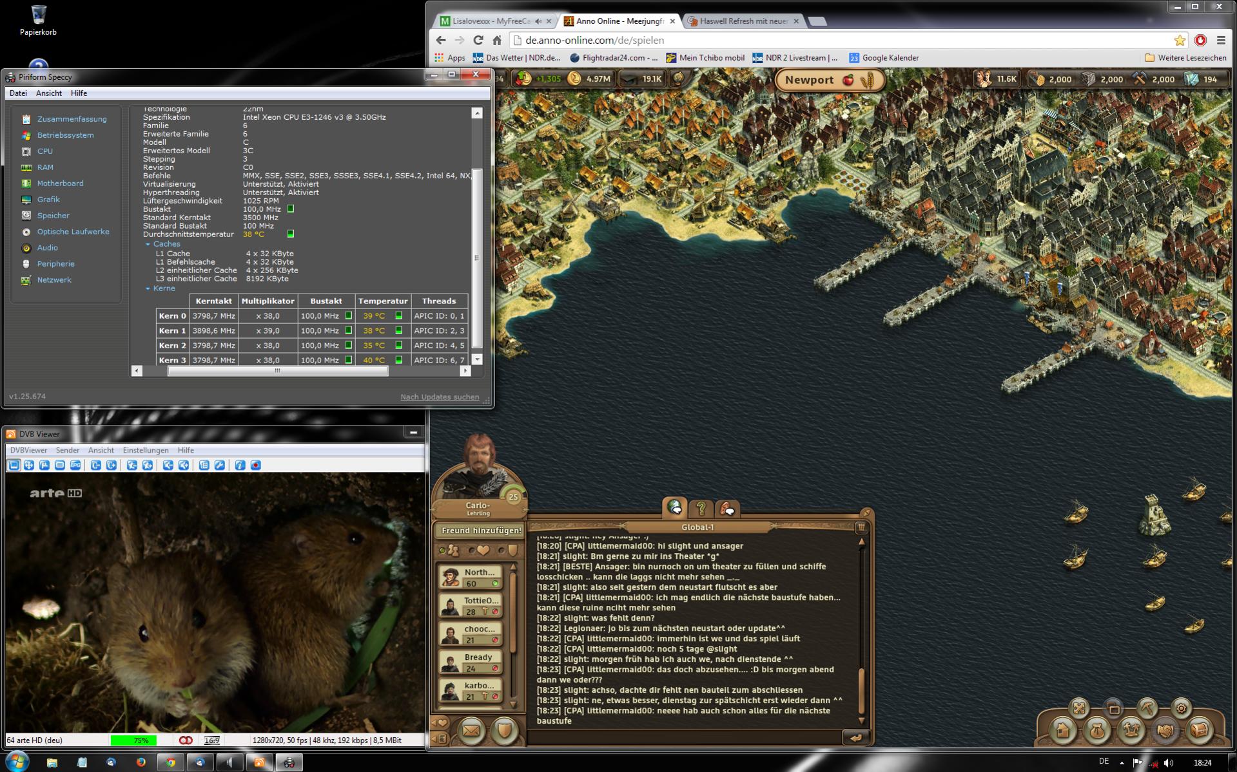Click the 16:9 aspect ratio indicator in DVB Viewer
Viewport: 1237px width, 772px height.
[x=211, y=740]
